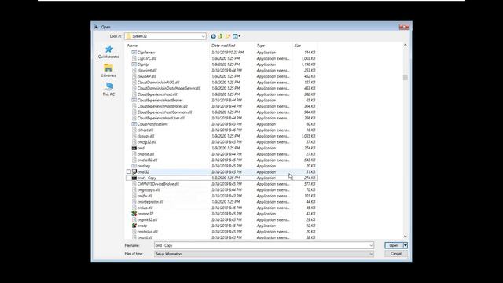This screenshot has height=283, width=503.
Task: Click the scrollbar up arrow in file list
Action: tap(406, 46)
